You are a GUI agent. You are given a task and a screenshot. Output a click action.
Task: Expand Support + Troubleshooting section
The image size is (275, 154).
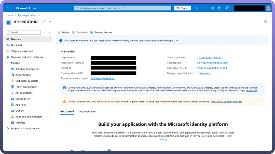click(x=8, y=129)
